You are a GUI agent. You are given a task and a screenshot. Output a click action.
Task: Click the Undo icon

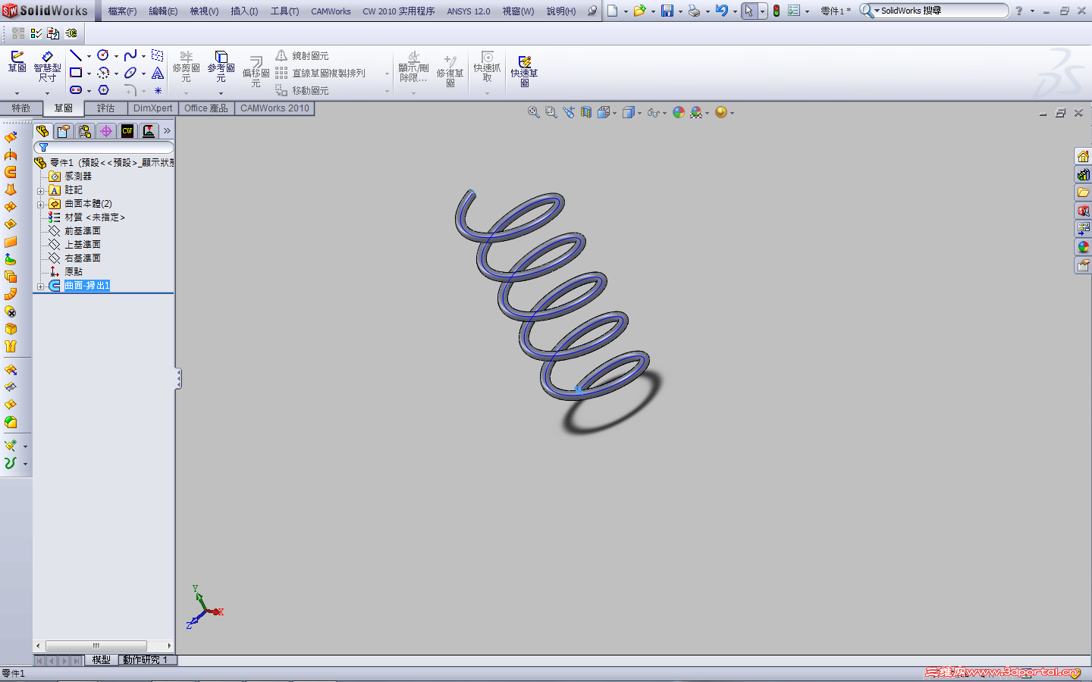point(721,11)
